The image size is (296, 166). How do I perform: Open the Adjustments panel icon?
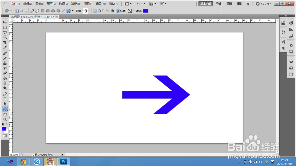[291, 45]
